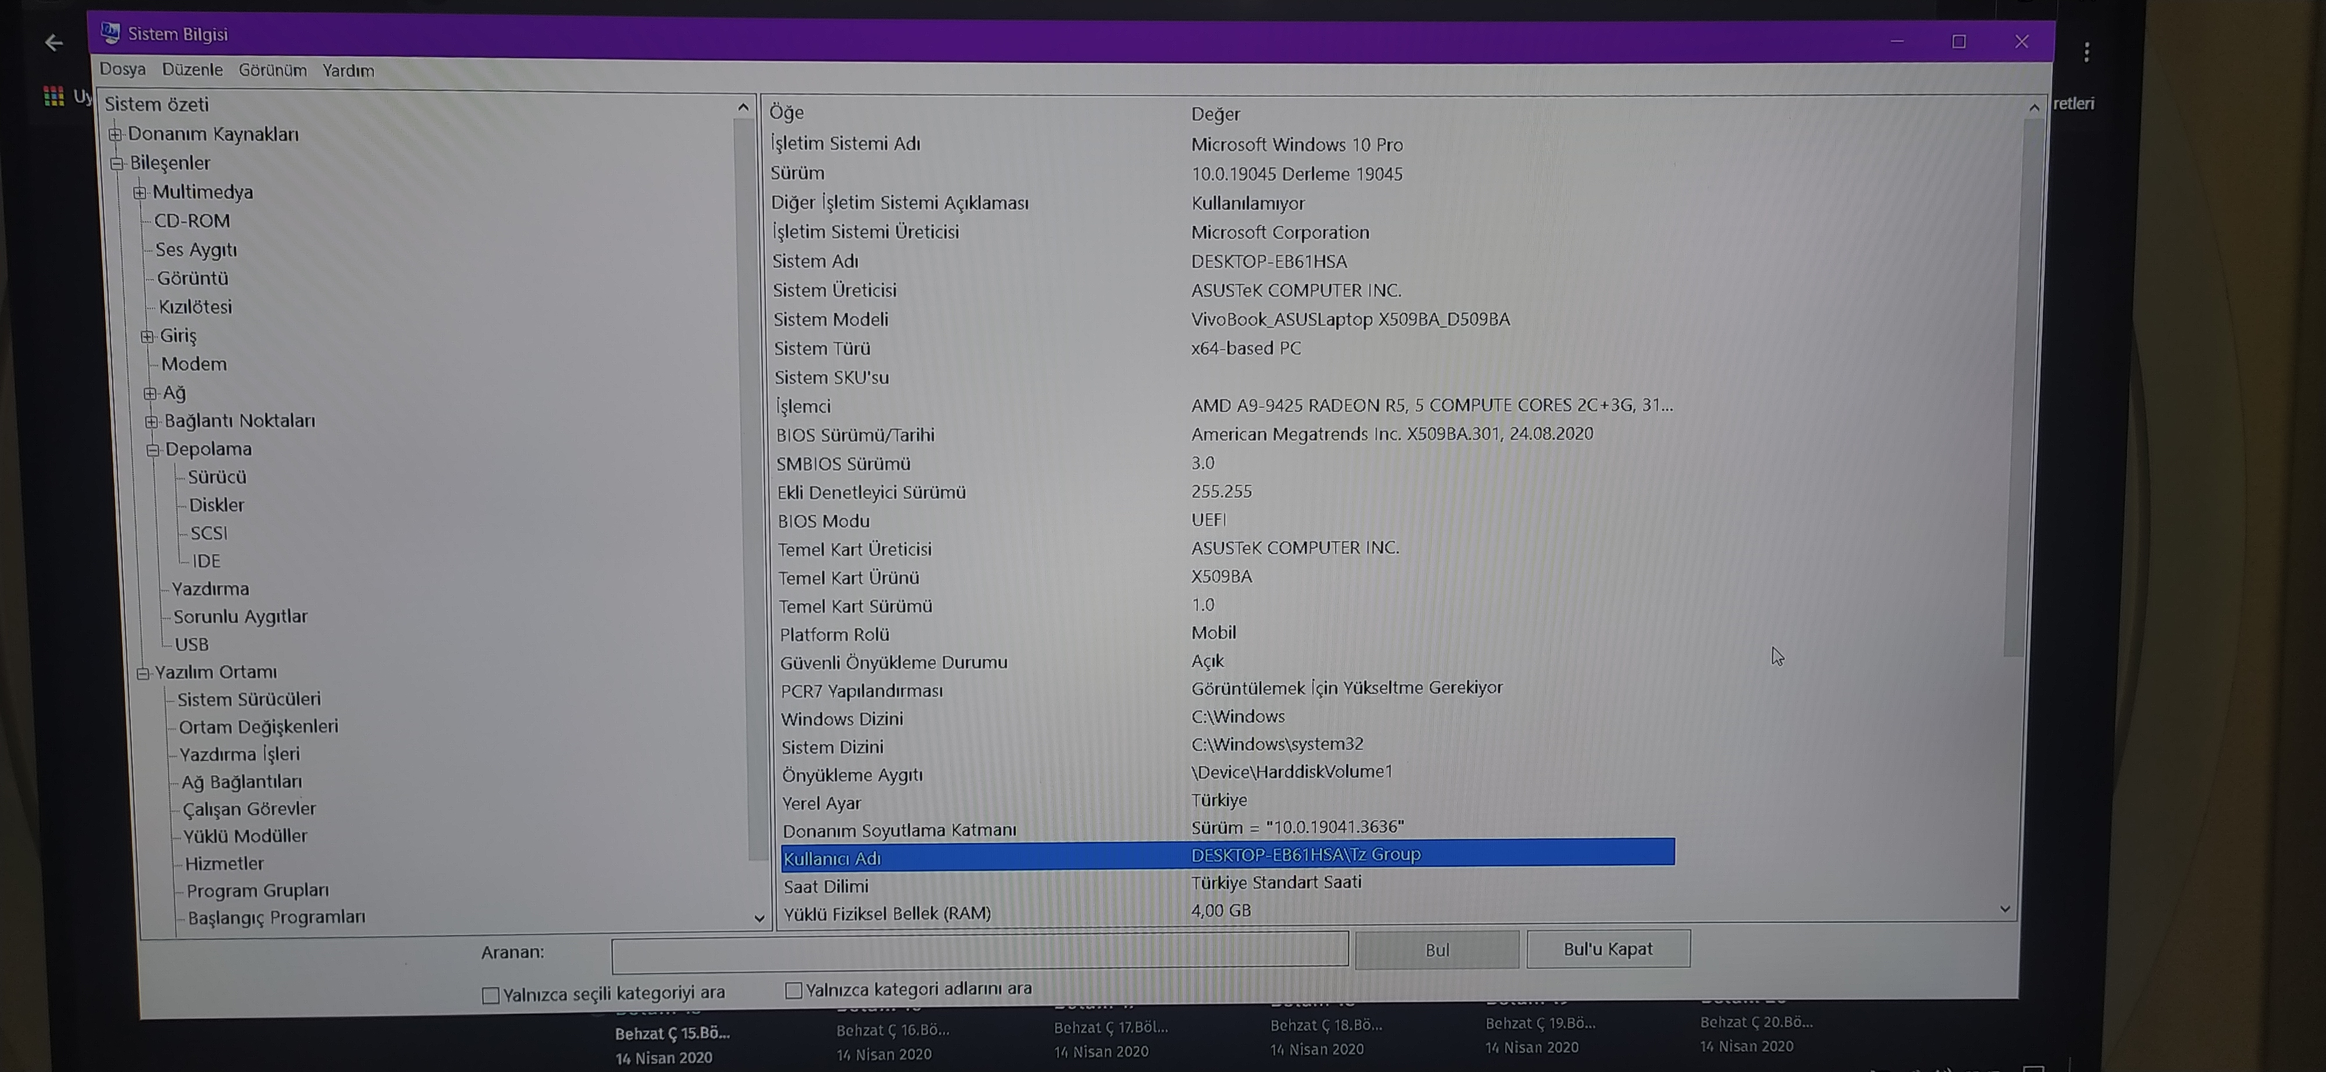Select Yüklü Fiziksel Bellek (RAM) row
Screen dimensions: 2326x1072
(x=1228, y=912)
